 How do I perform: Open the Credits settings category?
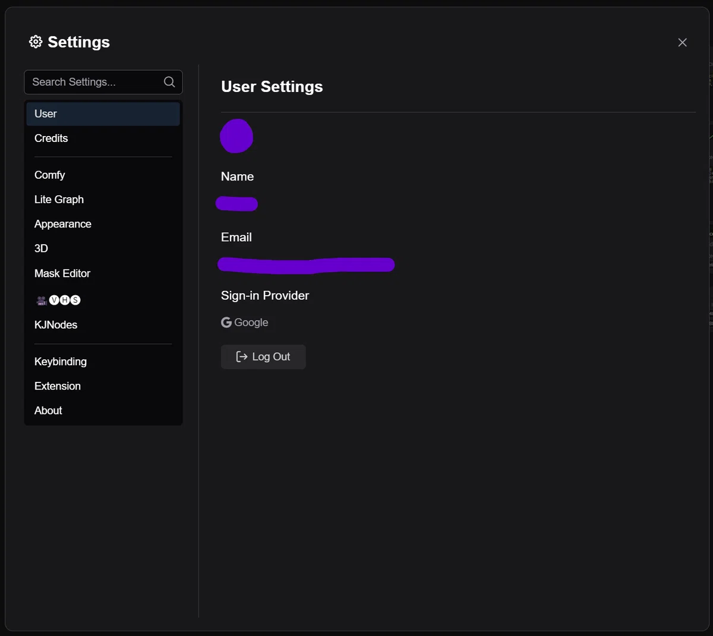103,138
